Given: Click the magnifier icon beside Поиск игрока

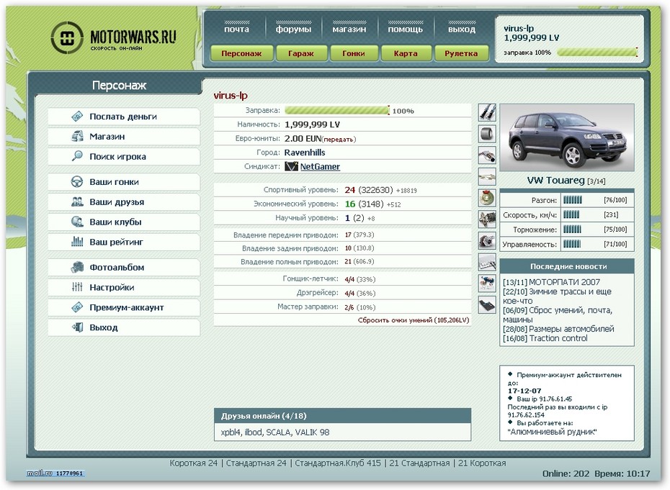Looking at the screenshot, I should coord(77,156).
